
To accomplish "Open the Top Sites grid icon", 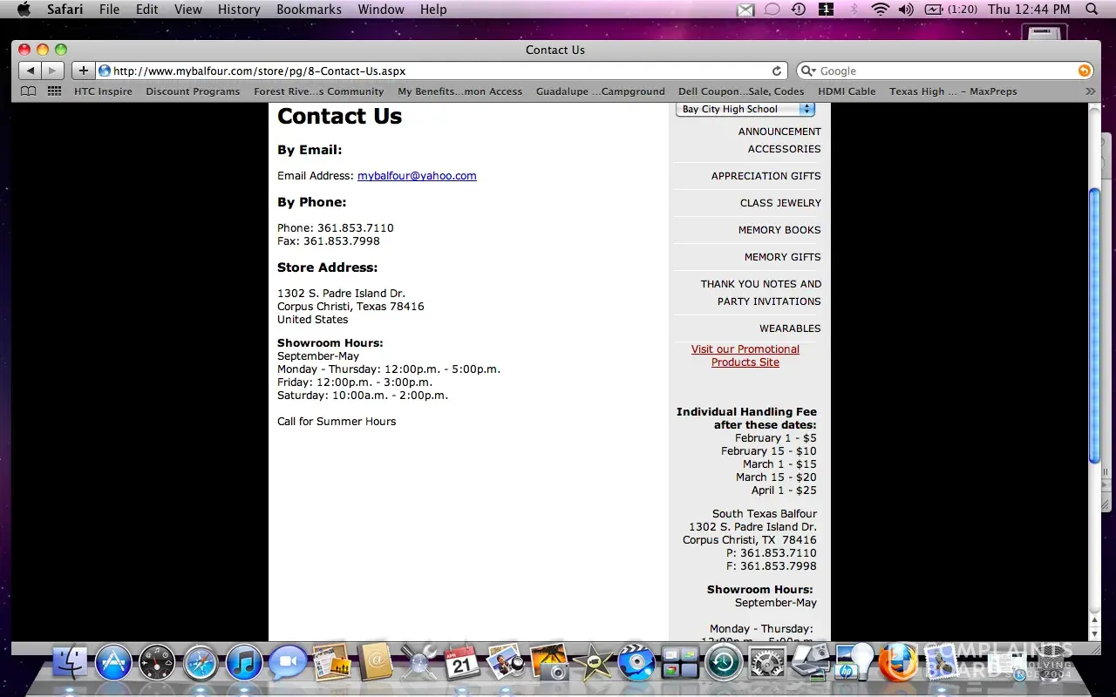I will coord(54,91).
